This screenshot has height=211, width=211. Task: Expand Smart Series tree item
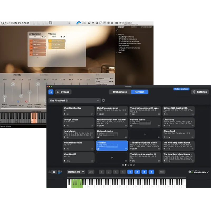[x=118, y=46]
